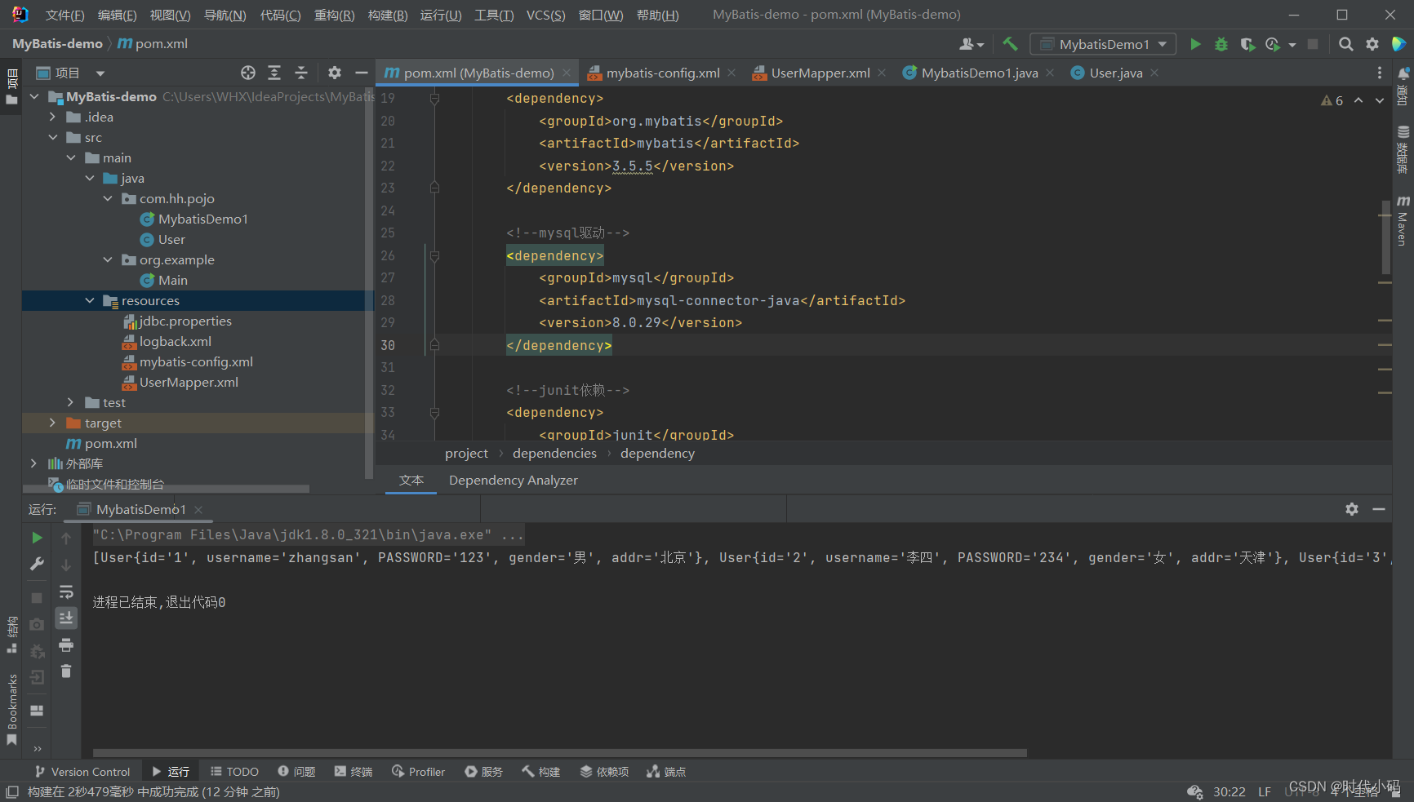Toggle scroll-to-end in the console

tap(66, 618)
